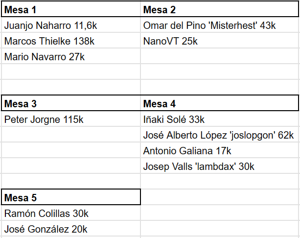
Task: Select the NanoVT 25k cell
Action: click(220, 41)
